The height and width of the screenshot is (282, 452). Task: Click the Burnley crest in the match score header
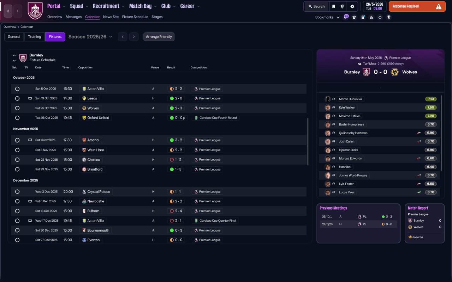pos(367,72)
